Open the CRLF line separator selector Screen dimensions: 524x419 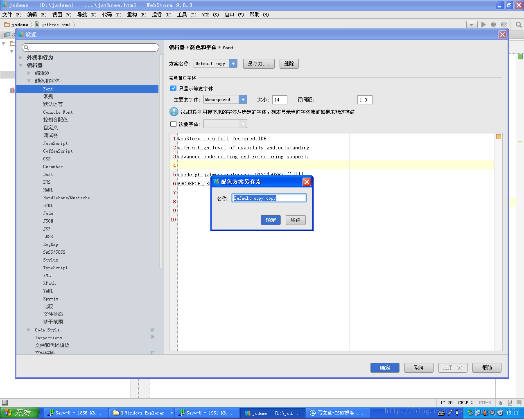click(x=466, y=403)
